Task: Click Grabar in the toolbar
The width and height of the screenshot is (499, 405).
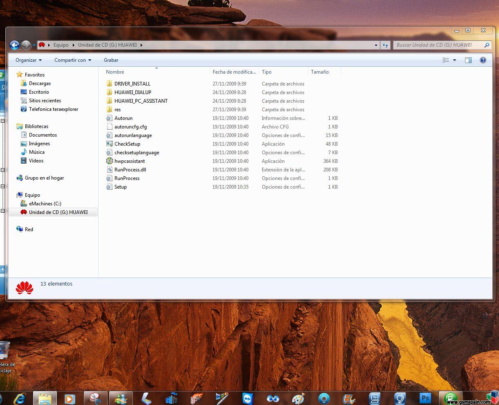Action: [111, 60]
